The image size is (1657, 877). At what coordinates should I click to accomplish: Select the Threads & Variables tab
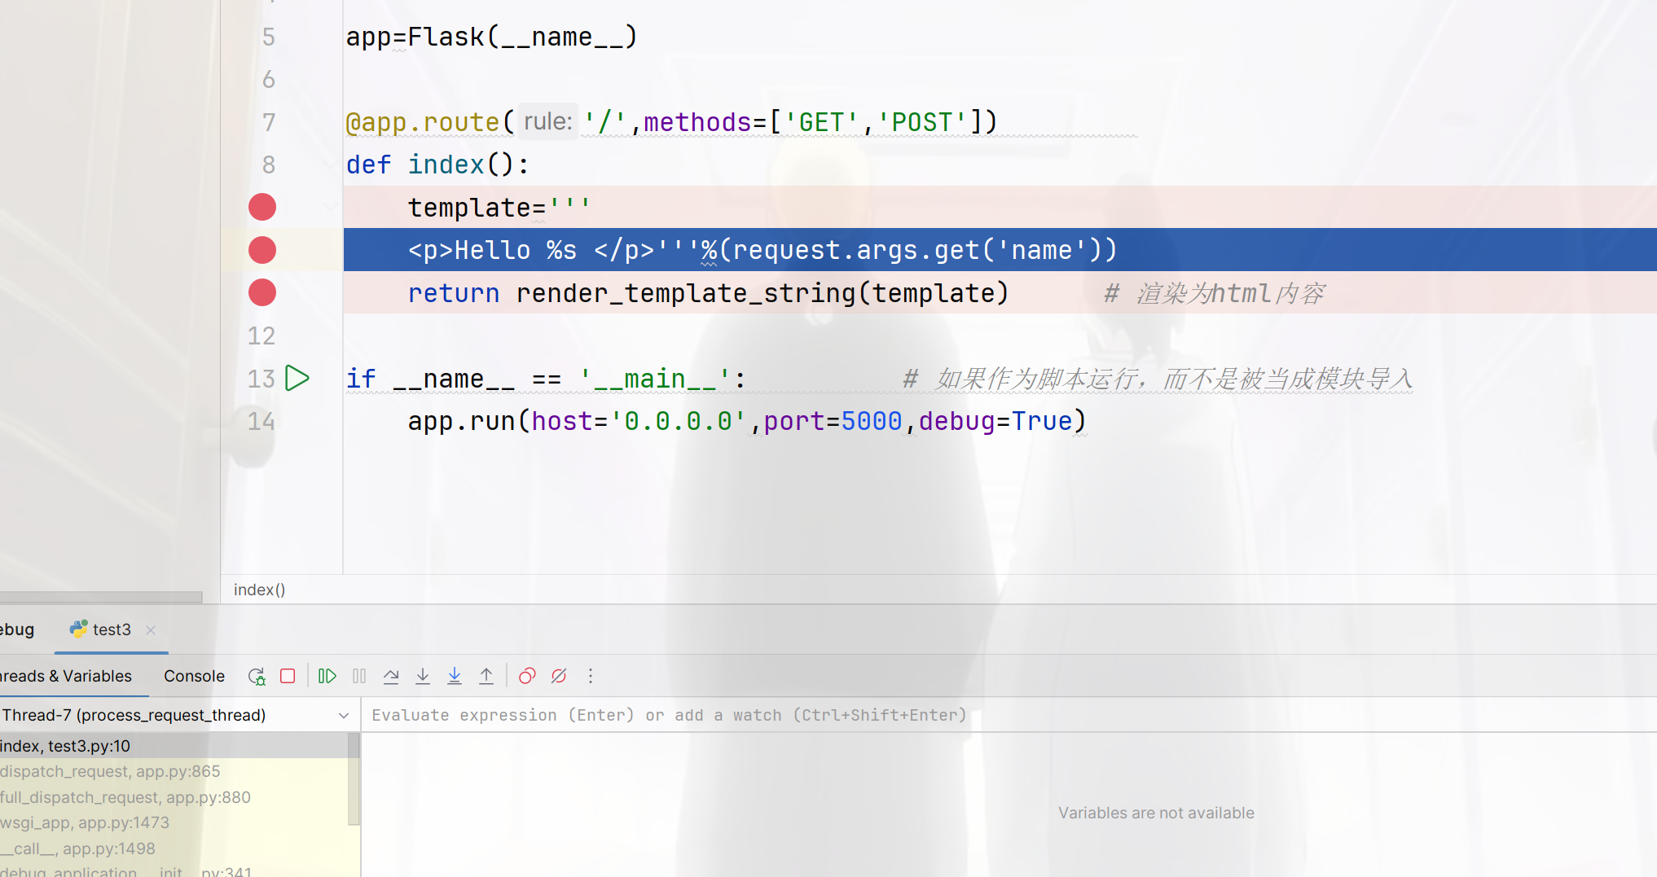pos(66,676)
